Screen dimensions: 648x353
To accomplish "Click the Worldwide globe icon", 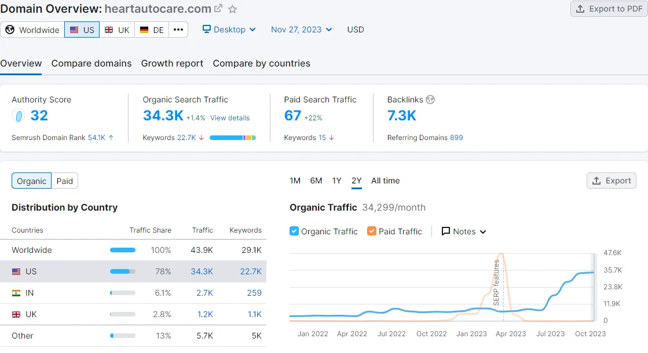I will [10, 30].
